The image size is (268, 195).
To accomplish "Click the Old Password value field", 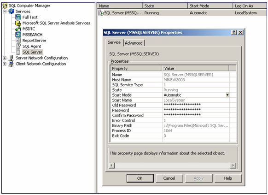I will (196, 105).
